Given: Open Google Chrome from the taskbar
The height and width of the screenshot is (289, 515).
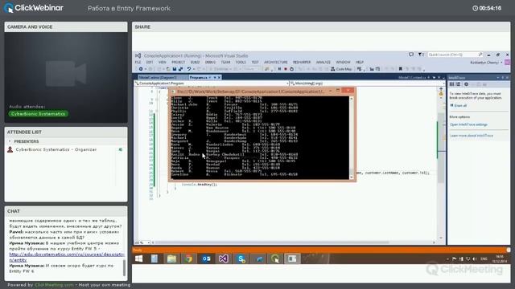Looking at the screenshot, I should [188, 258].
